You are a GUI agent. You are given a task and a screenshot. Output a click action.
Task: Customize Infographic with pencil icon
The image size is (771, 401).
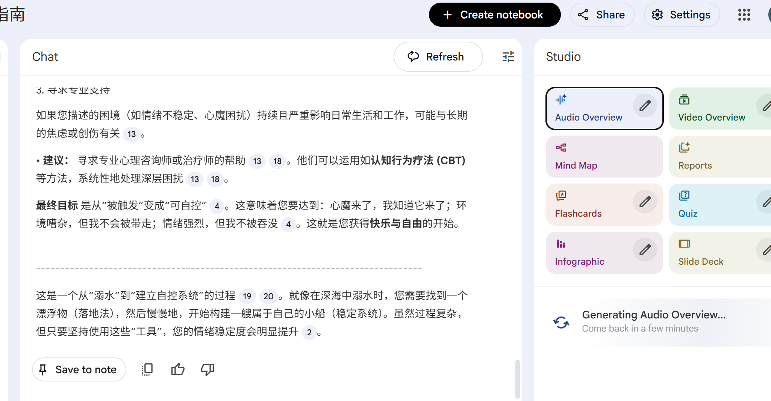(645, 250)
